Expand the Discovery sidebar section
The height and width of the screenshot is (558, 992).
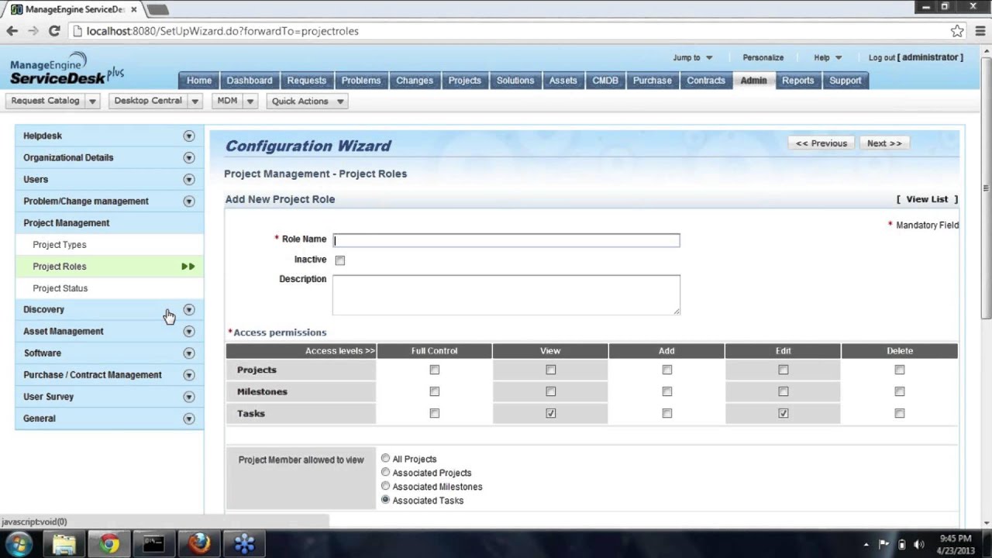[188, 309]
